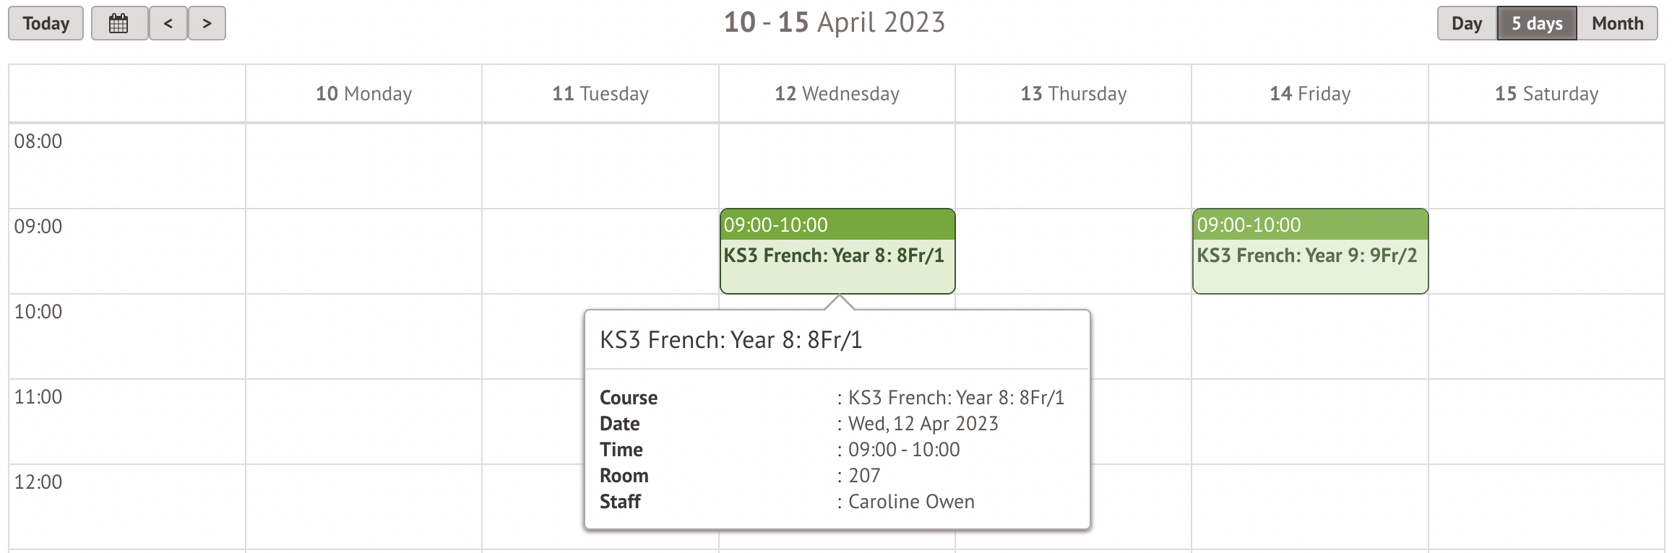Click the 14 Friday column header
This screenshot has width=1672, height=553.
[1309, 94]
